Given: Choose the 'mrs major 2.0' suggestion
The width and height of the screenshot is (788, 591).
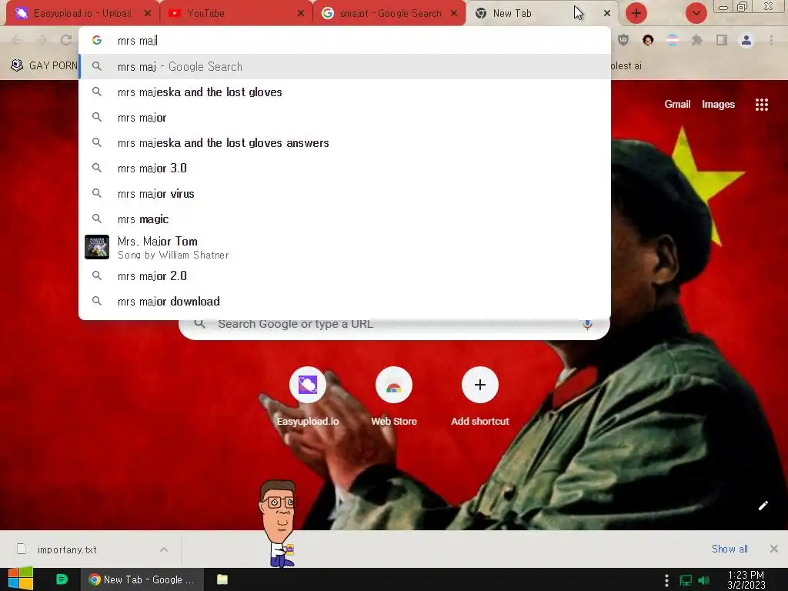Looking at the screenshot, I should (x=345, y=276).
